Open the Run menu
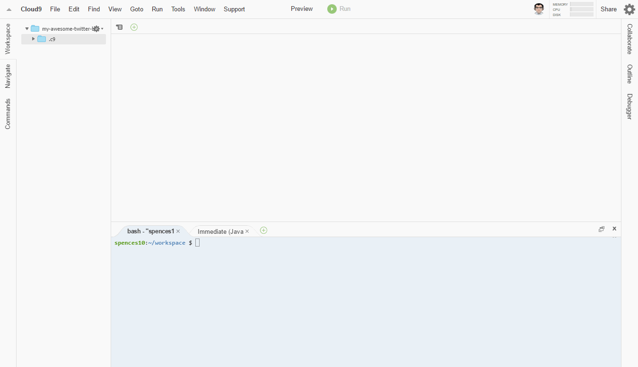Viewport: 638px width, 367px height. point(157,9)
